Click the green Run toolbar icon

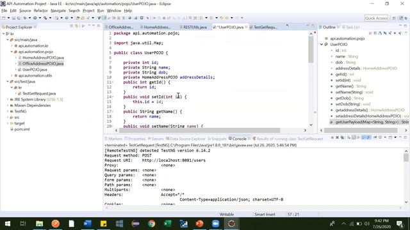pyautogui.click(x=35, y=18)
